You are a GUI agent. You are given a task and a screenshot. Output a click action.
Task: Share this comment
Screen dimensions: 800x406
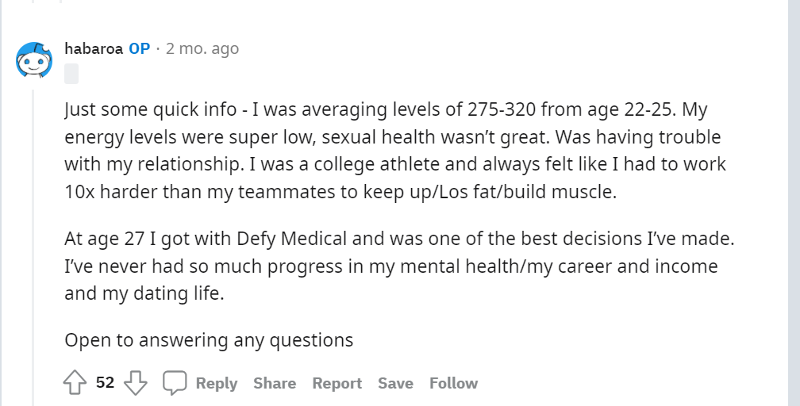pyautogui.click(x=275, y=383)
